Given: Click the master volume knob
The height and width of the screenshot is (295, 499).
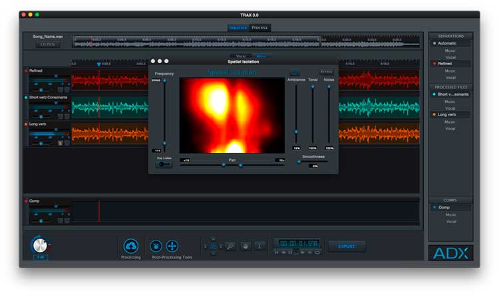Looking at the screenshot, I should (x=40, y=245).
